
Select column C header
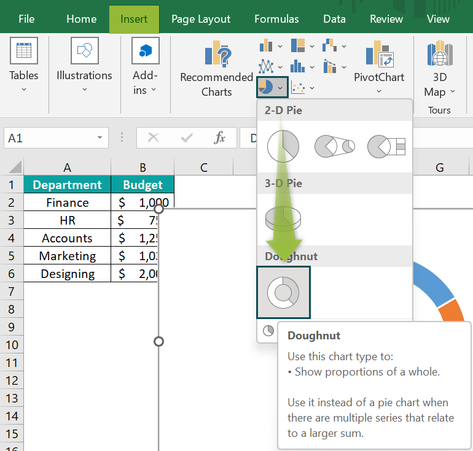203,167
